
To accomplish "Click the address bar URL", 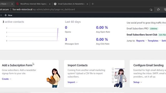I will 44,10.
